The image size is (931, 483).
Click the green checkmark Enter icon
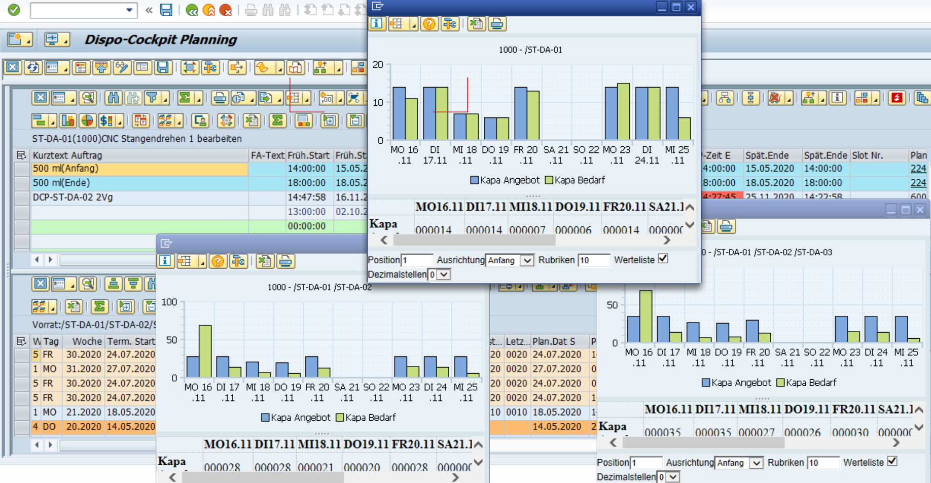pos(14,10)
